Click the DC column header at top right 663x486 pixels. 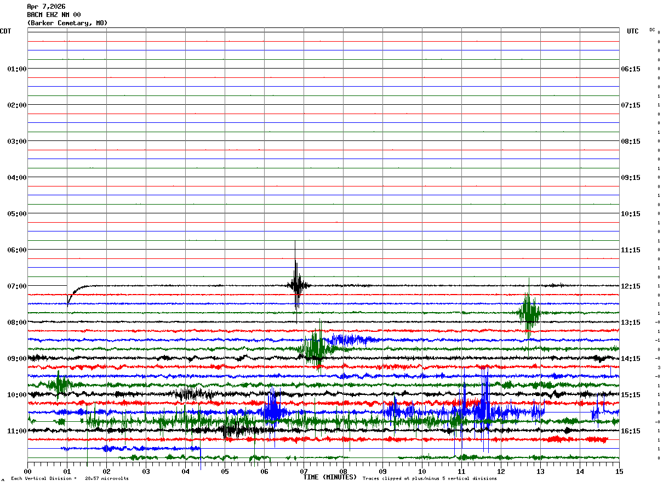[x=652, y=30]
